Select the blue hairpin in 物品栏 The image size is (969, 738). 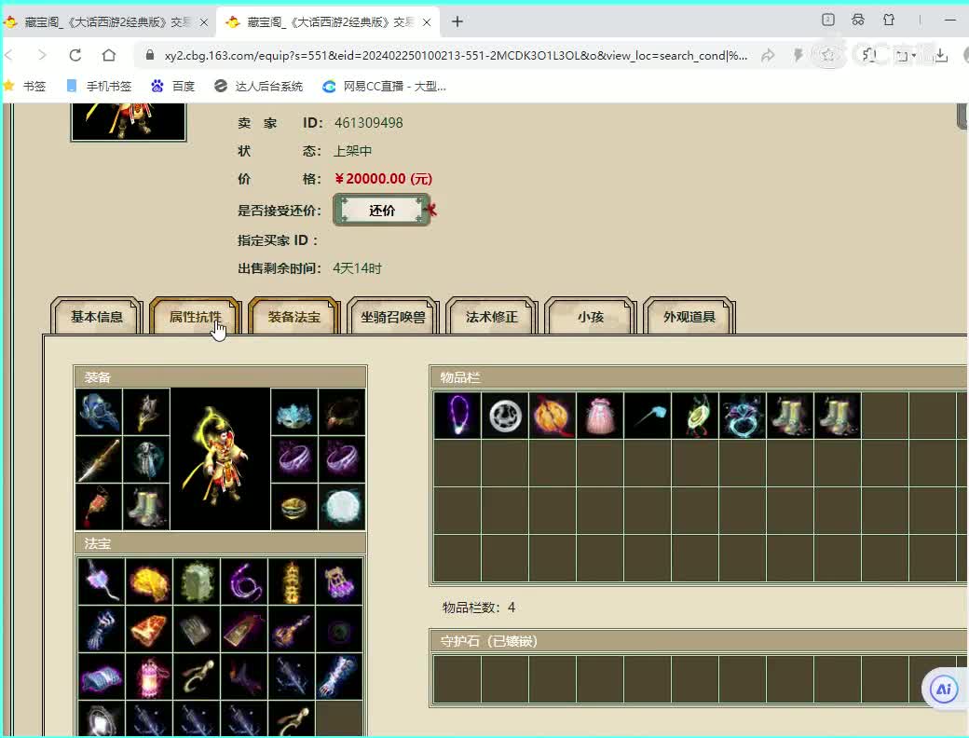point(648,416)
